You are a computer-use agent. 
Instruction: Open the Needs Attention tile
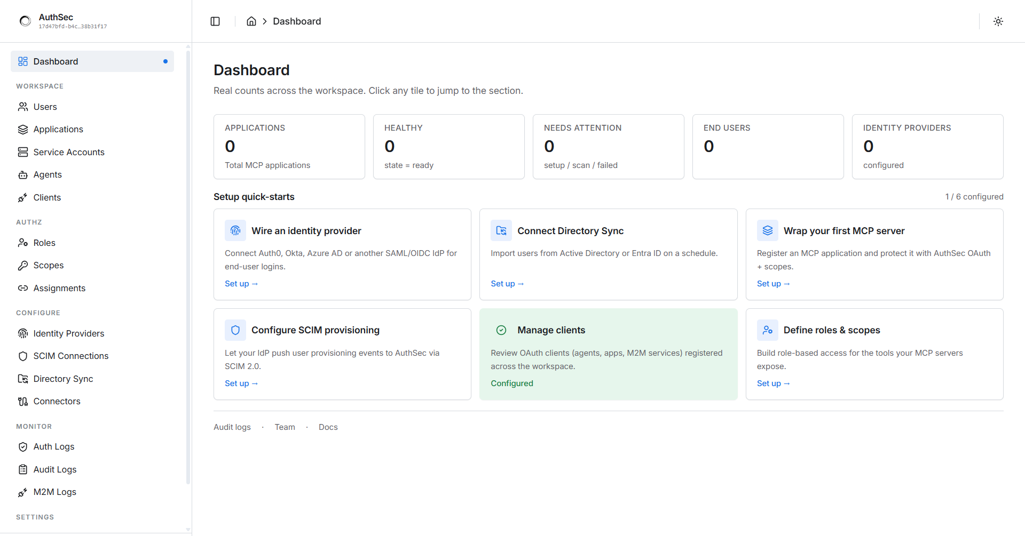click(x=609, y=147)
